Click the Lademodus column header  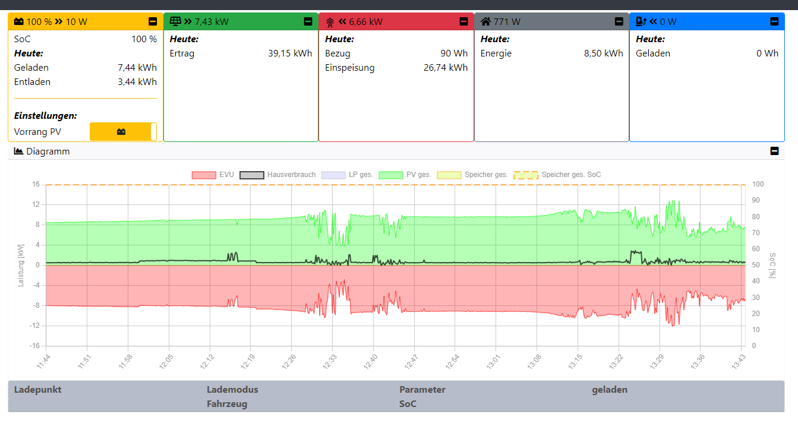232,390
